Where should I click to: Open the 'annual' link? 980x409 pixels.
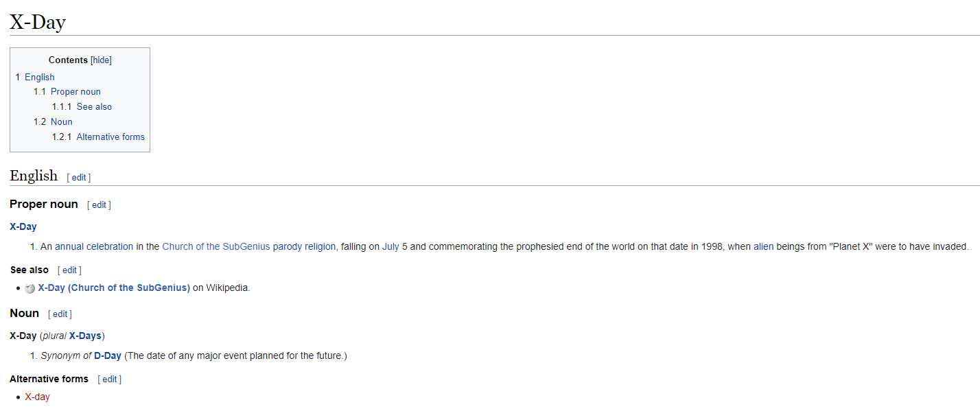pyautogui.click(x=69, y=247)
